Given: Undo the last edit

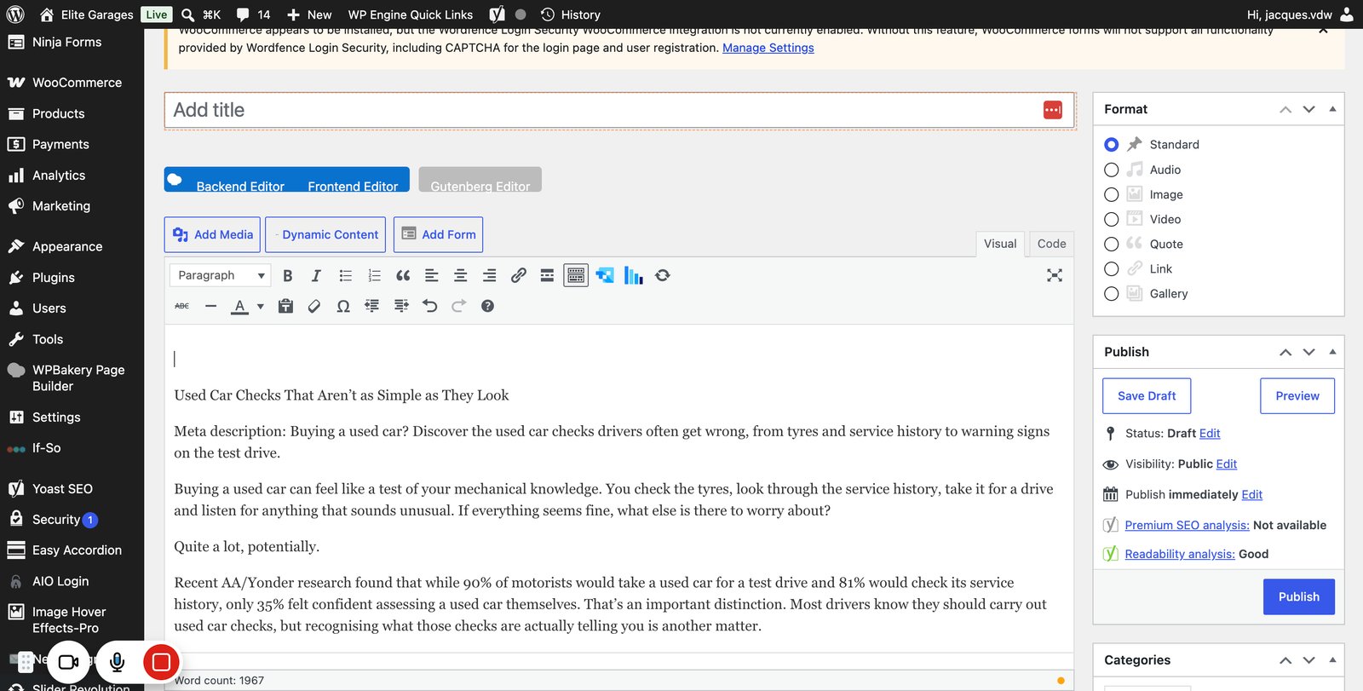Looking at the screenshot, I should tap(430, 306).
